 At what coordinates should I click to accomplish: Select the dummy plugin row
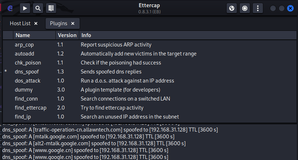click(x=150, y=90)
